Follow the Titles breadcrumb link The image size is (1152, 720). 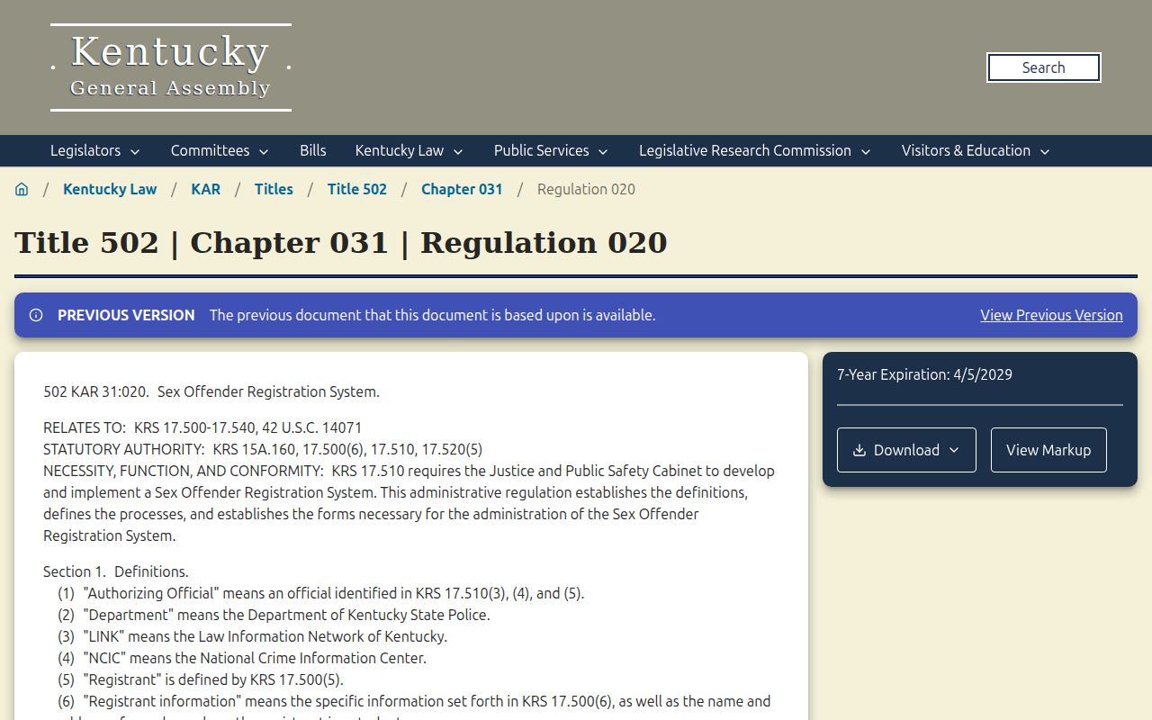tap(274, 189)
